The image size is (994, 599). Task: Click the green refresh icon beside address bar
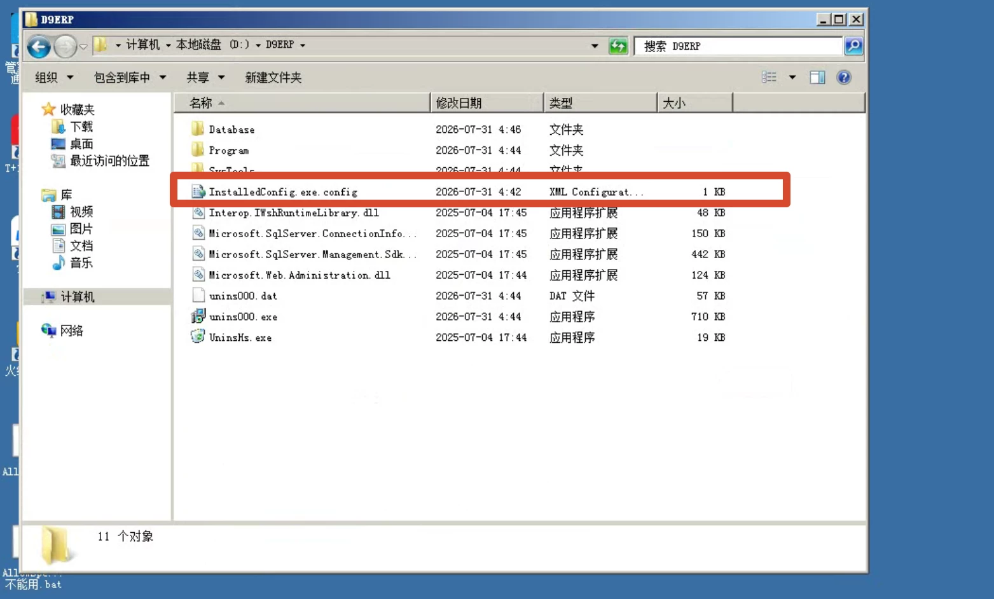[x=618, y=46]
